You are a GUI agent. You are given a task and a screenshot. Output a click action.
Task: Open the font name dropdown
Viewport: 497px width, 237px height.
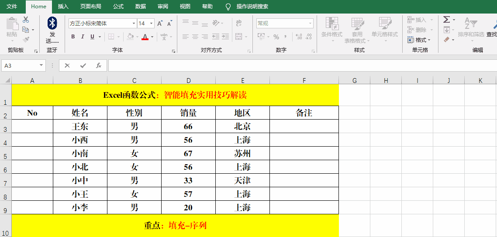click(x=134, y=24)
